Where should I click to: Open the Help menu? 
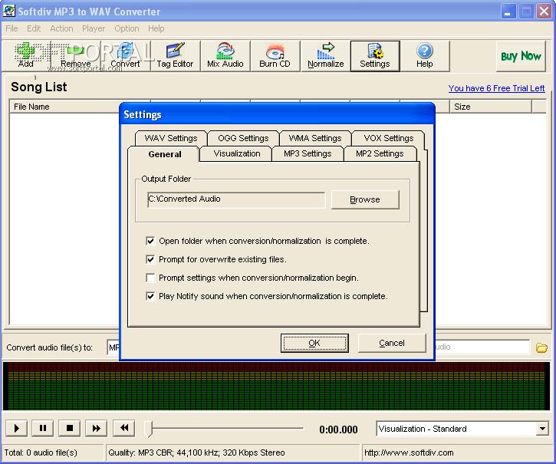pos(156,28)
